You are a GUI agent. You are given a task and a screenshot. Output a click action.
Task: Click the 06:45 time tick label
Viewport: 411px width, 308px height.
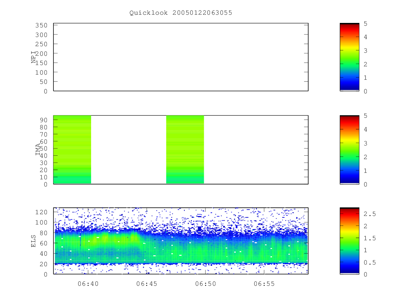pyautogui.click(x=147, y=284)
